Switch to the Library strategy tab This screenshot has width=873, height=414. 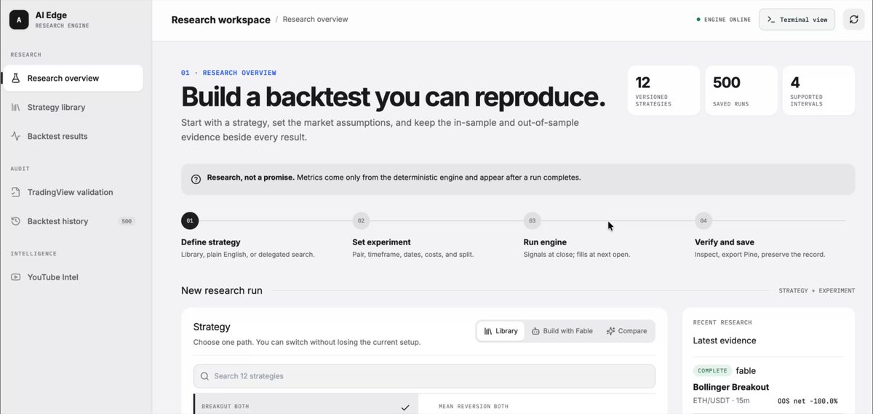point(501,331)
